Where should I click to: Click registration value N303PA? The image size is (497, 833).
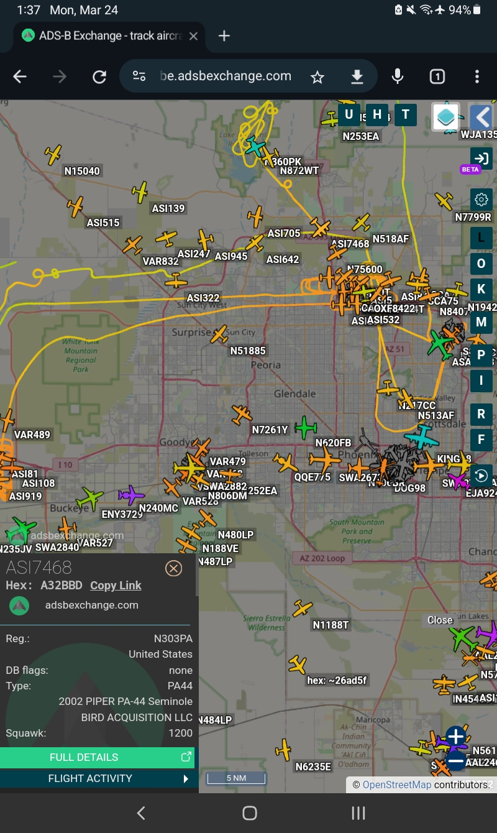[x=173, y=638]
